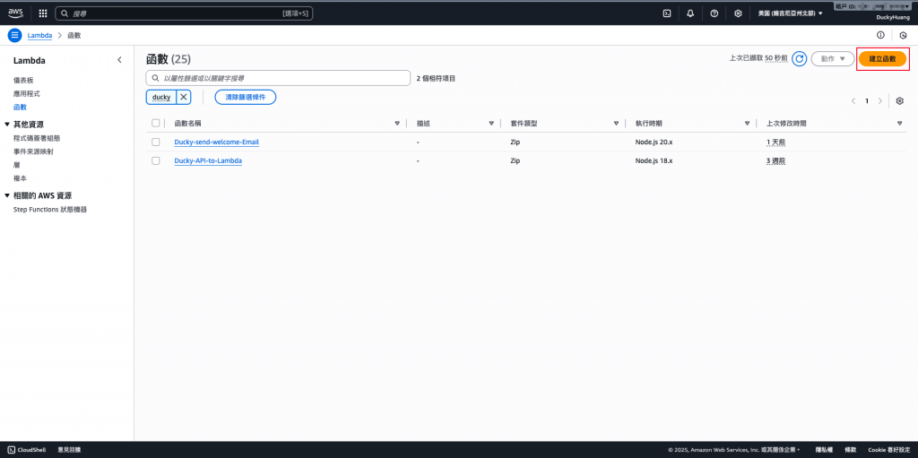Focus the top AWS search box
The width and height of the screenshot is (918, 458).
click(184, 13)
